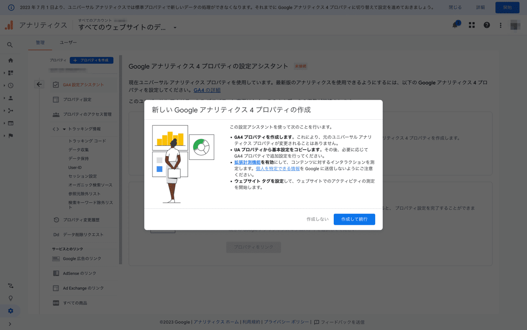Open the customization dashboard icon in sidebar
The image size is (527, 330).
click(x=11, y=73)
